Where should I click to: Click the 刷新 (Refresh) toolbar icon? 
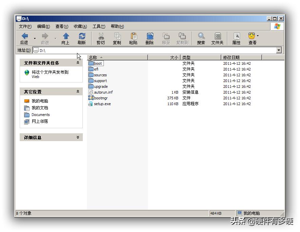point(81,36)
